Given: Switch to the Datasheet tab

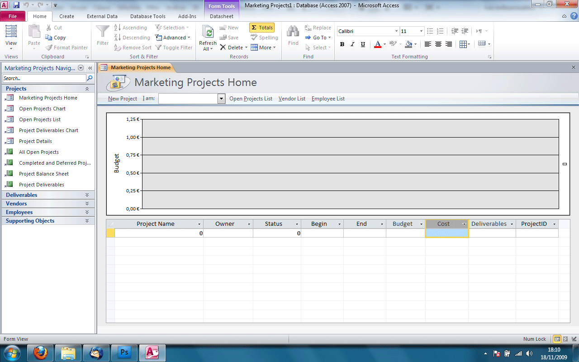Looking at the screenshot, I should click(222, 16).
